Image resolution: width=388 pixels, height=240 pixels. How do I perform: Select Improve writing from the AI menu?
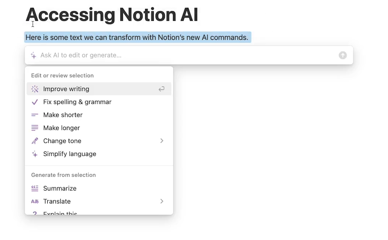click(x=66, y=89)
